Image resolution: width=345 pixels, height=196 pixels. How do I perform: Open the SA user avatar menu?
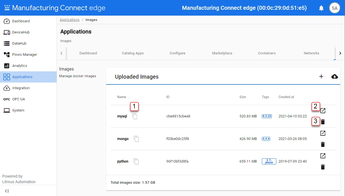point(335,8)
